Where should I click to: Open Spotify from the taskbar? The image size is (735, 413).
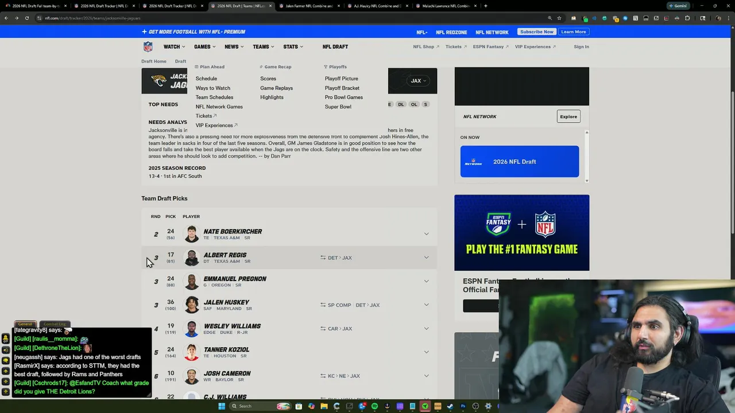(x=374, y=406)
